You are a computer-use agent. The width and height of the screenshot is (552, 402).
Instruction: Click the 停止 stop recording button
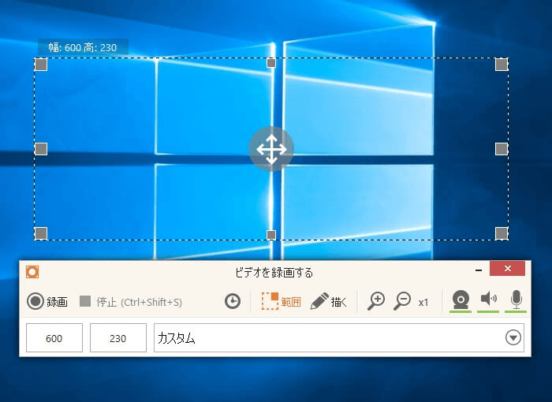click(x=131, y=302)
